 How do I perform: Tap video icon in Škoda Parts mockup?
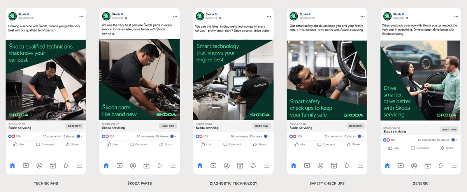tap(119, 166)
